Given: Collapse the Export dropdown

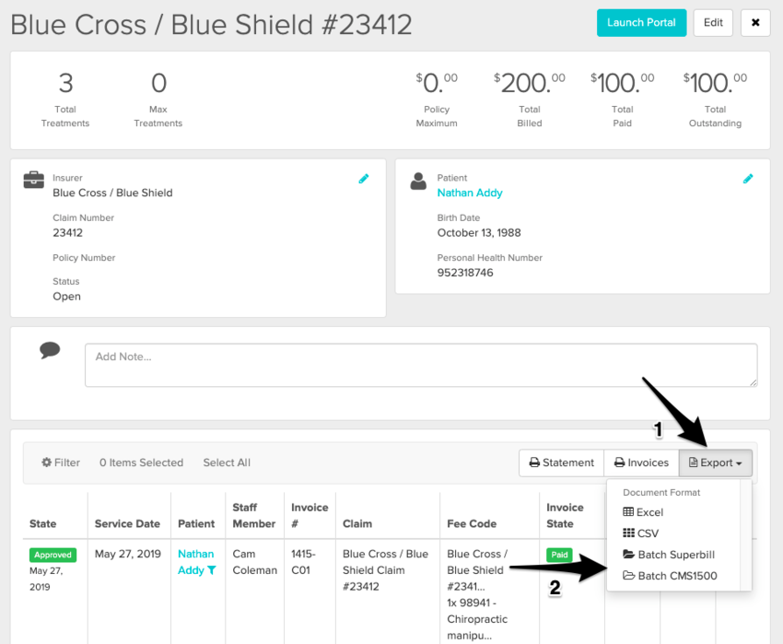Looking at the screenshot, I should pos(716,463).
